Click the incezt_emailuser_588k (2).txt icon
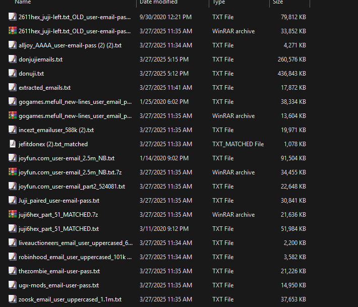Screen dimensions: 358x307 [x=12, y=130]
